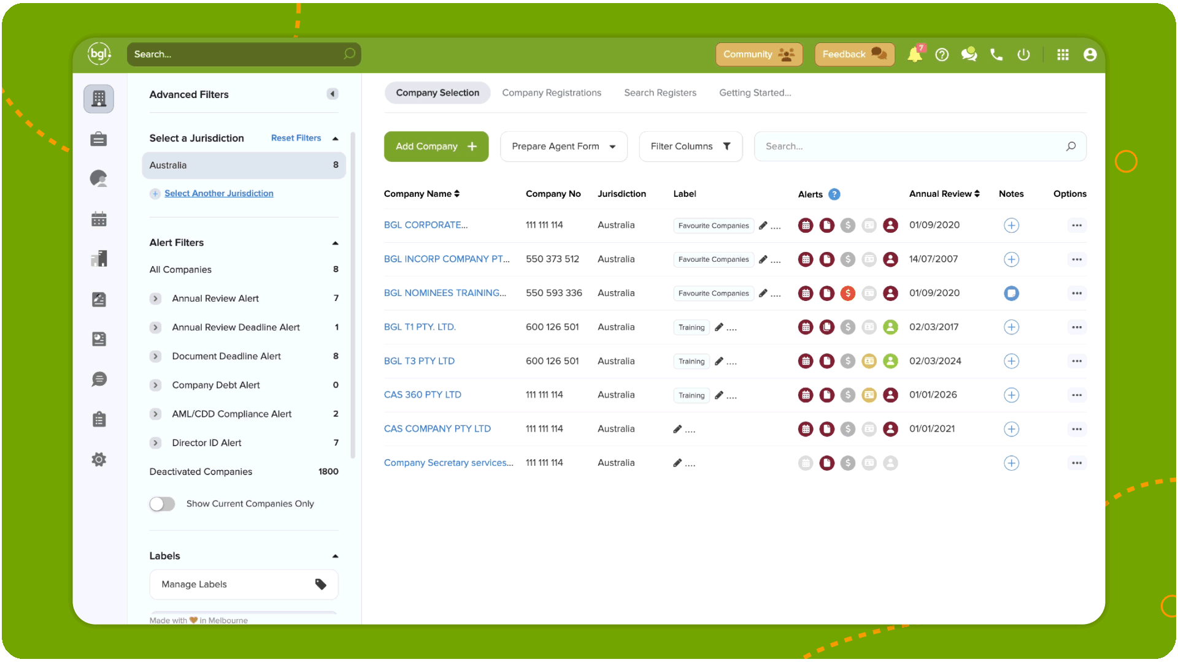Click the Community button
Viewport: 1178px width, 662px height.
pyautogui.click(x=759, y=55)
